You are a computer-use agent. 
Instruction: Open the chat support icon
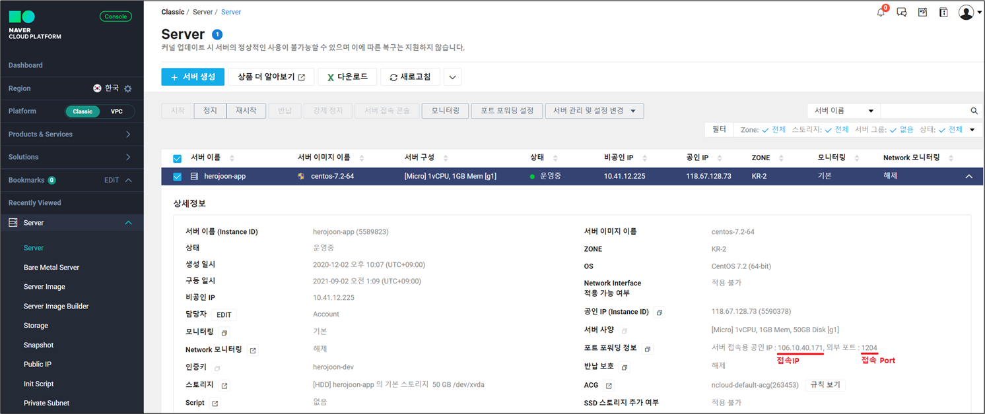[901, 12]
